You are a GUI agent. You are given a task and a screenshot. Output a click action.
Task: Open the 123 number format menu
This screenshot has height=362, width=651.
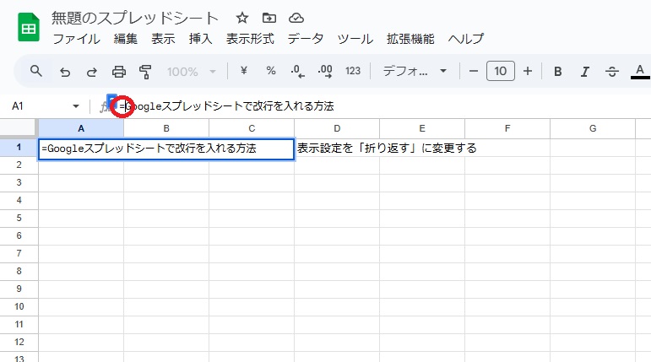pos(352,71)
